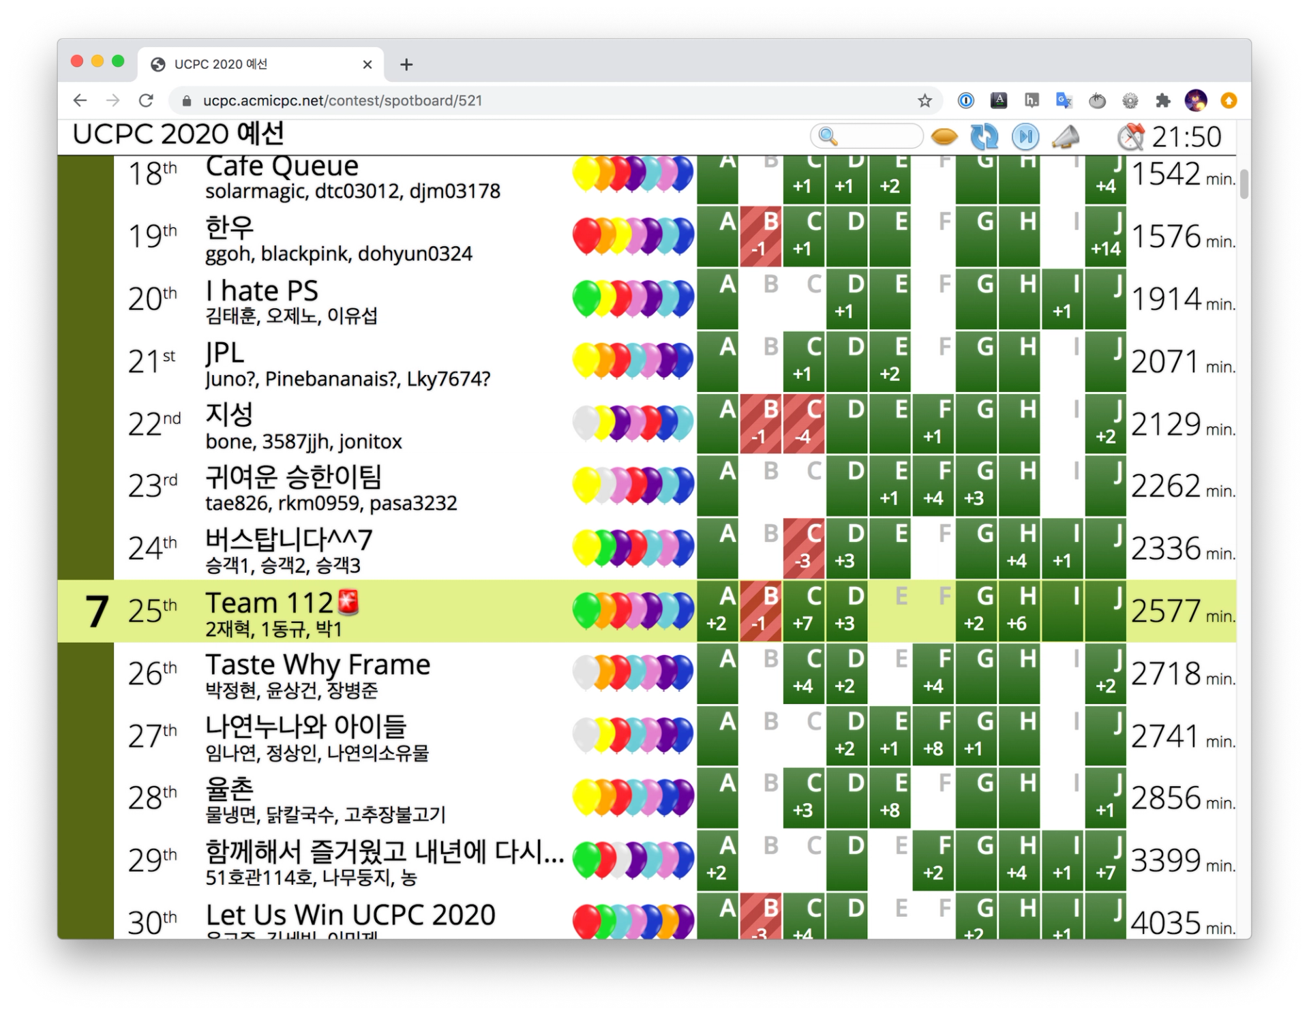Click the golden award ceremony icon
Screen dimensions: 1309x1015
(x=944, y=137)
